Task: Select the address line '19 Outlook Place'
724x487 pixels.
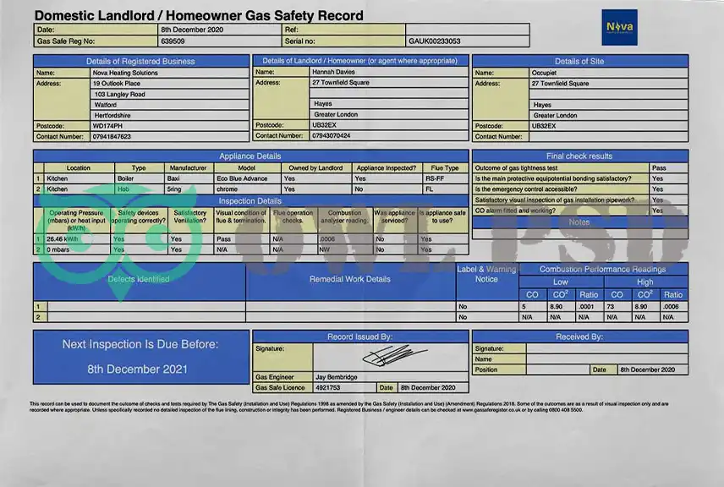Action: (x=117, y=84)
